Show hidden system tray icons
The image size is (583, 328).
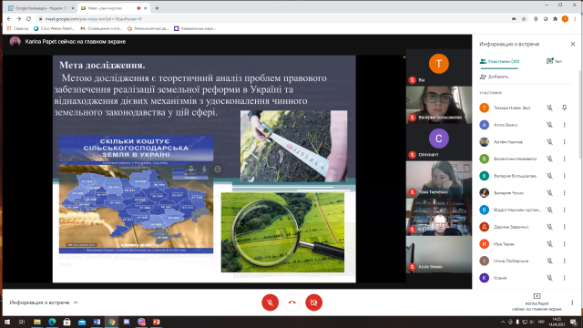click(503, 322)
